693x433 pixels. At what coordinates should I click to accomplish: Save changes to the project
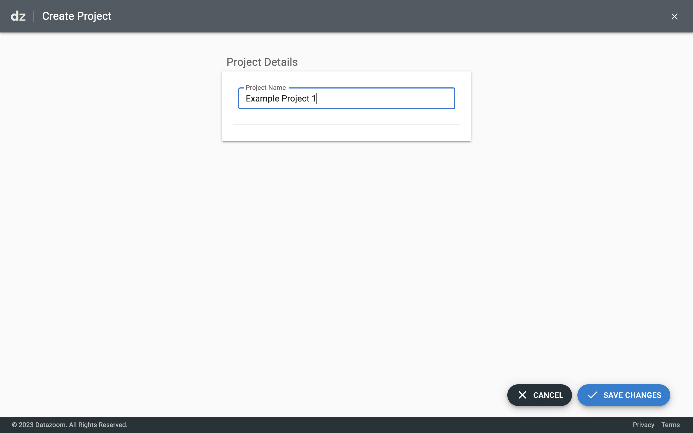pyautogui.click(x=623, y=395)
